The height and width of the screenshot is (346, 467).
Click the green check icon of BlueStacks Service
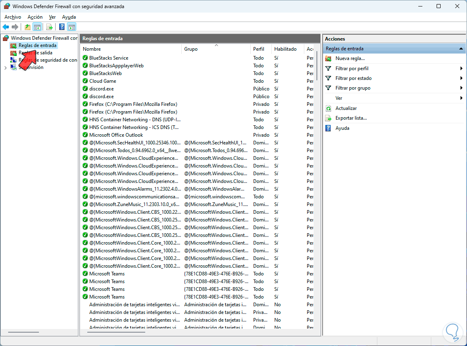[85, 58]
